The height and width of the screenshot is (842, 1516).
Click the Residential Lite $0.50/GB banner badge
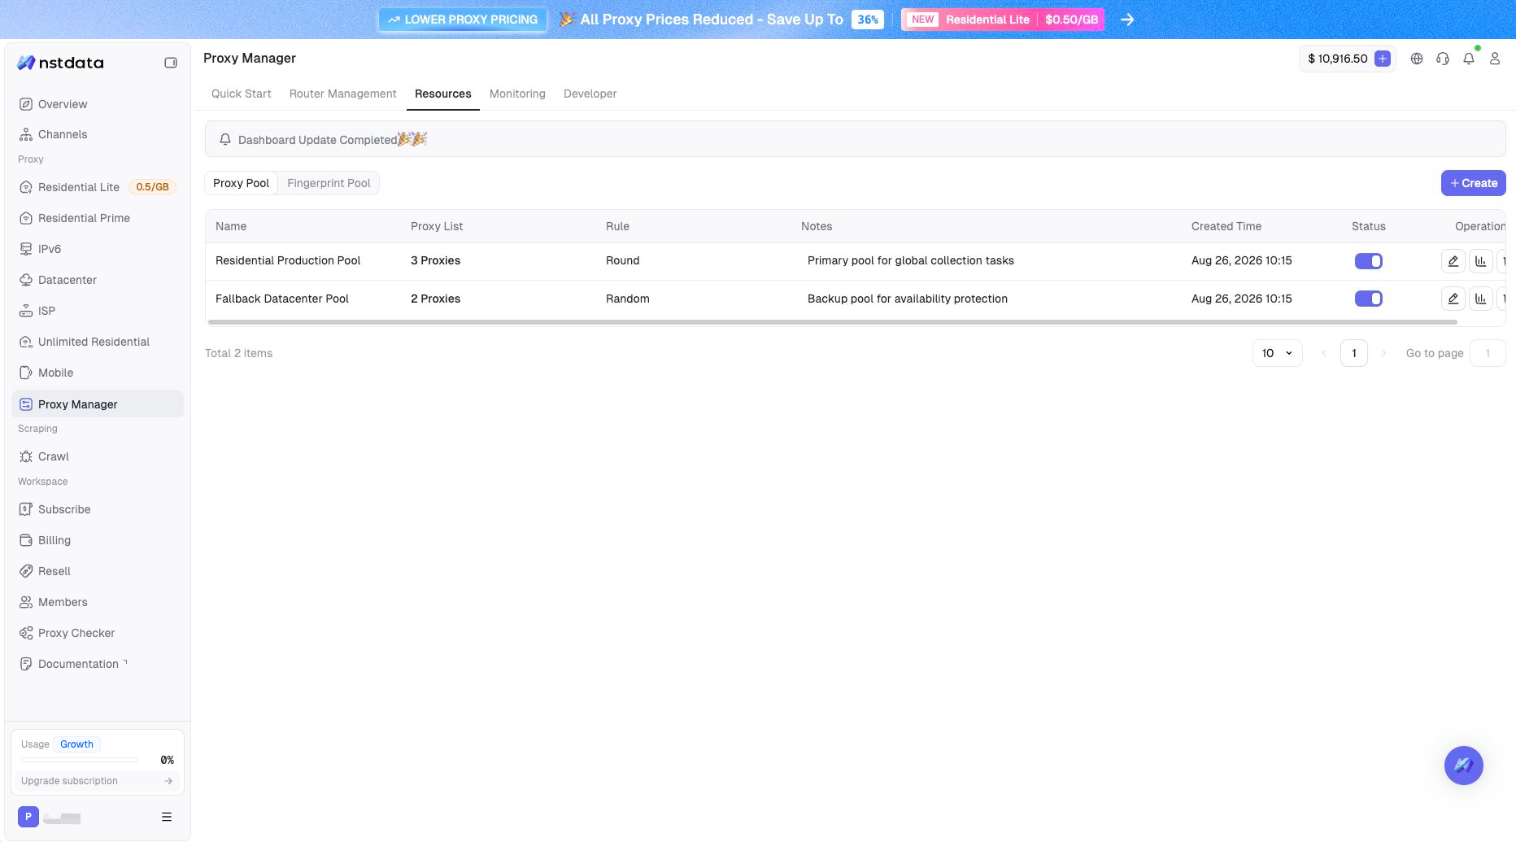1003,20
